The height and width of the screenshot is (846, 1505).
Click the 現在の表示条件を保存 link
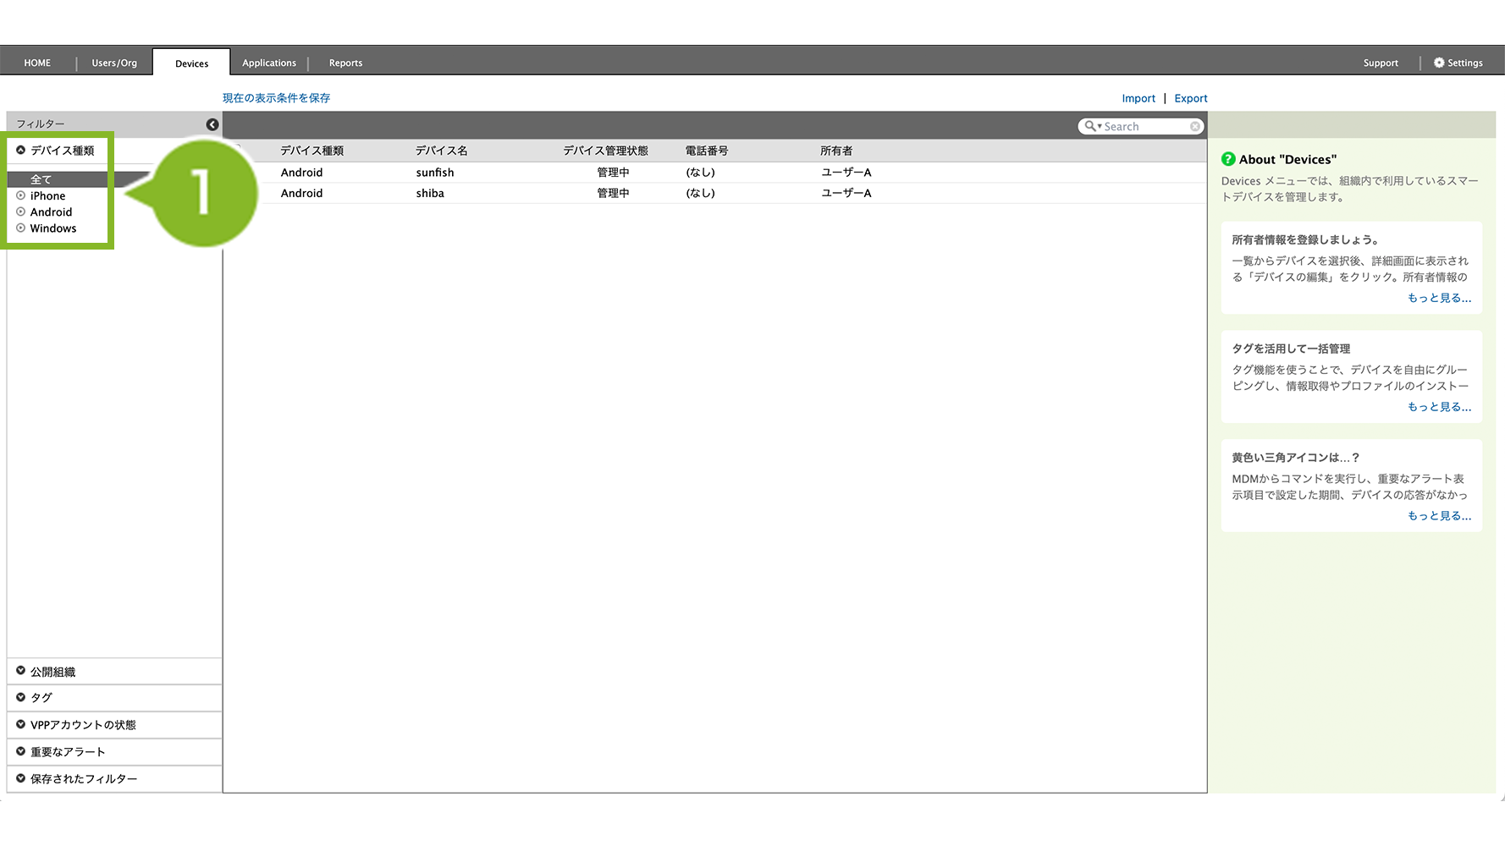tap(276, 98)
